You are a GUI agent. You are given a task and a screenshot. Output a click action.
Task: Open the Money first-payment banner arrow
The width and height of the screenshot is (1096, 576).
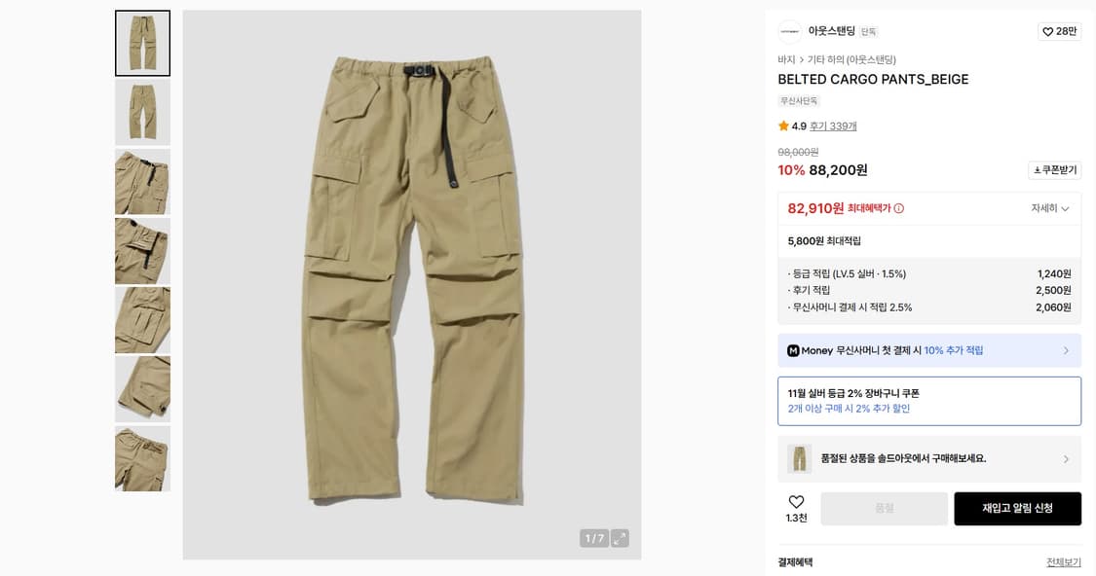(1066, 350)
